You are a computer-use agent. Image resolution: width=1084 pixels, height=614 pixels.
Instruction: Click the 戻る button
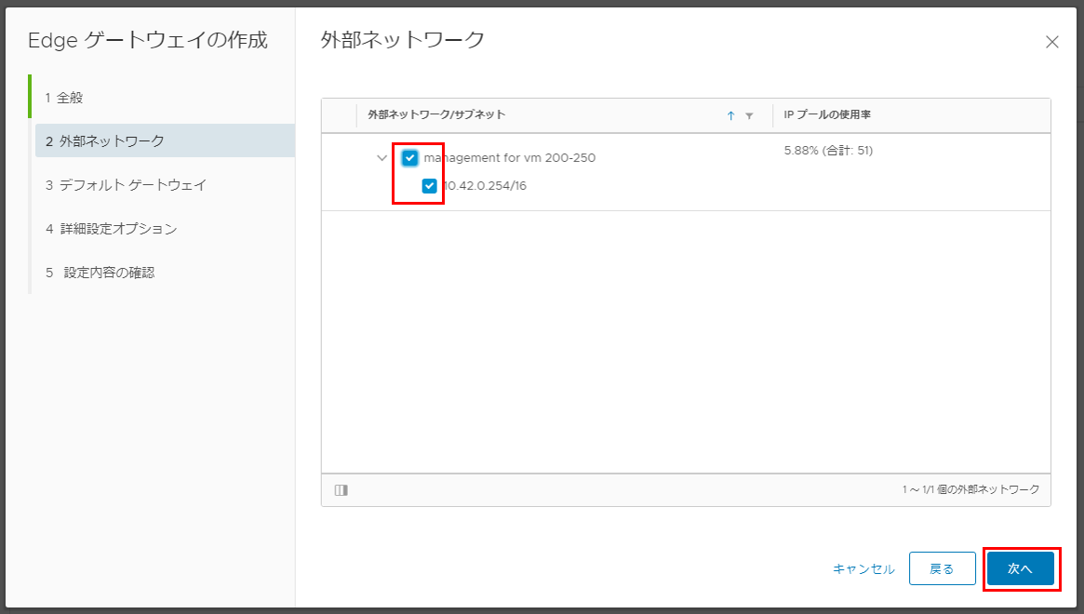tap(942, 568)
